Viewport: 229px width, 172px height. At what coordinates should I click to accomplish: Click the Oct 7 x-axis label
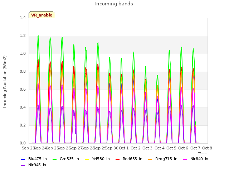pos(195,148)
